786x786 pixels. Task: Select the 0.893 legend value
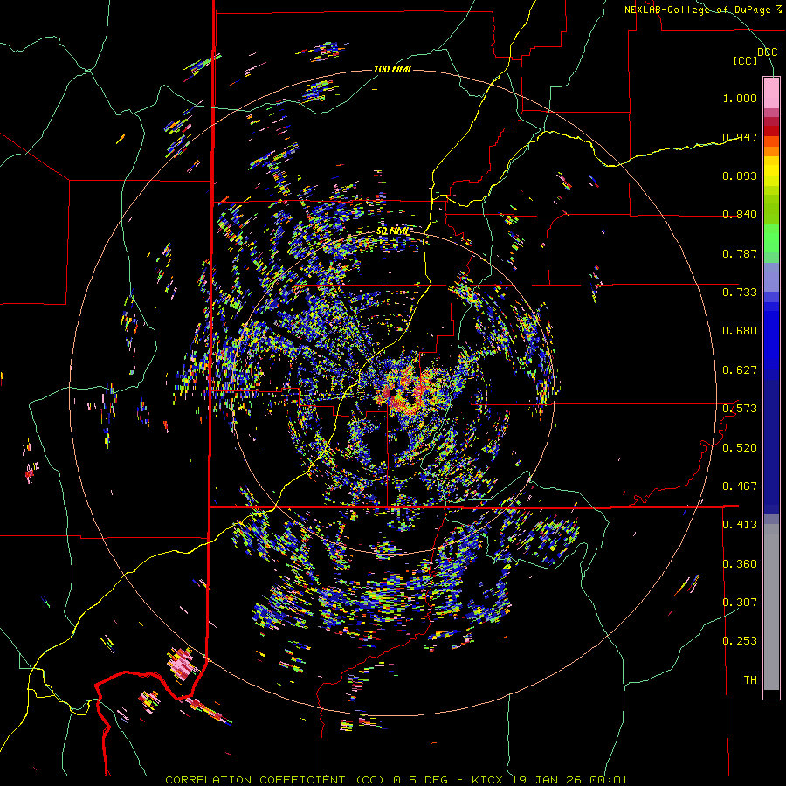(740, 176)
